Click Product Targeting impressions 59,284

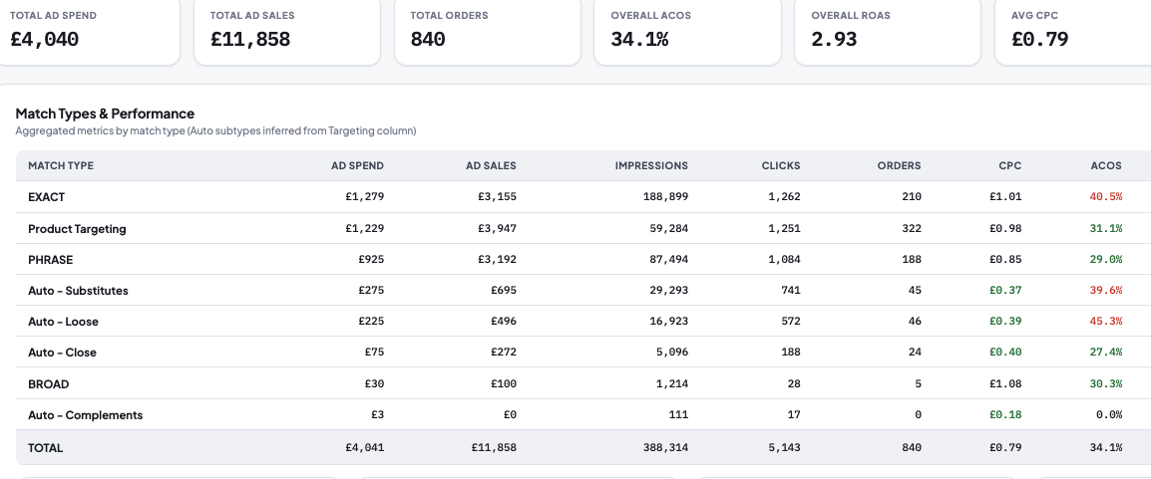click(668, 228)
